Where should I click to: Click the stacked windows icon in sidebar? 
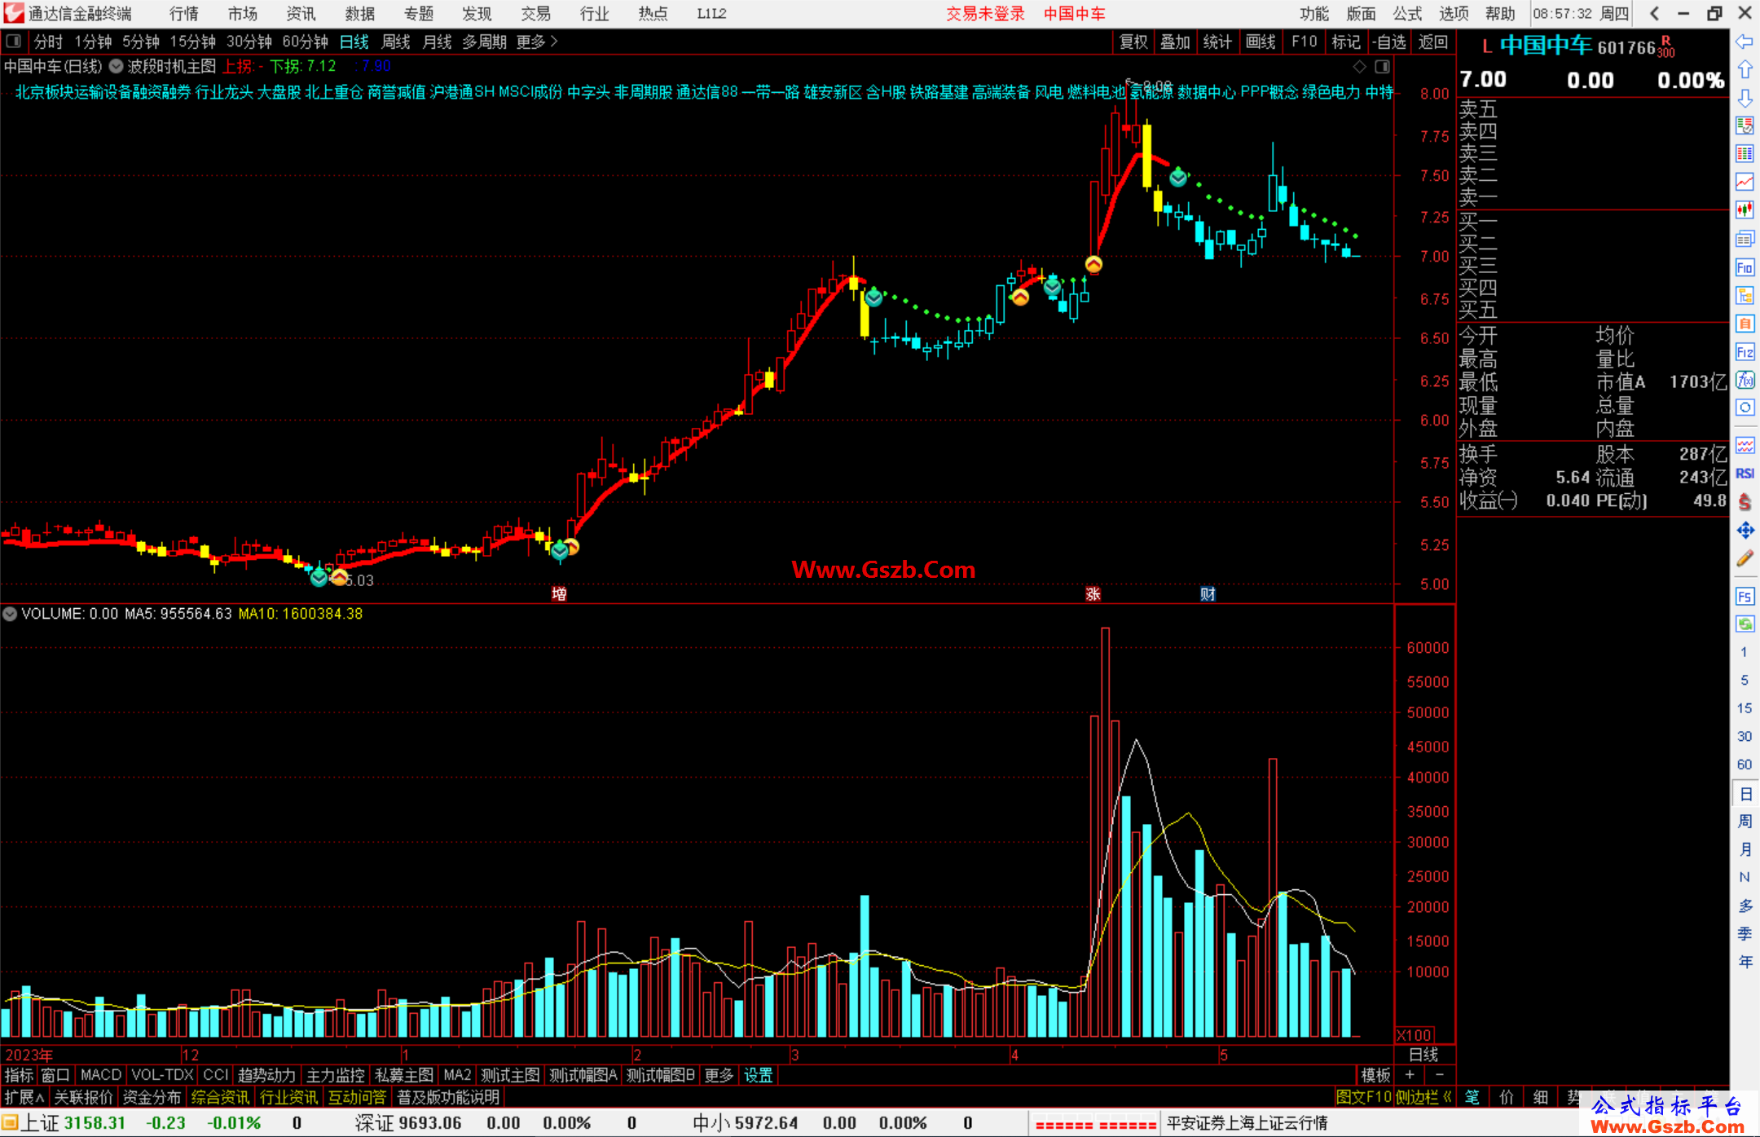(x=1745, y=239)
